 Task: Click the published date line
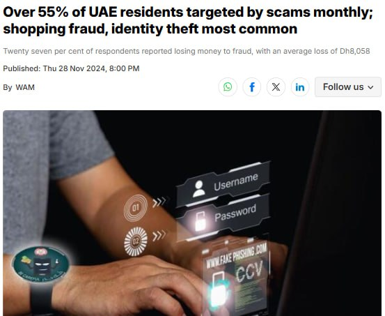point(71,68)
